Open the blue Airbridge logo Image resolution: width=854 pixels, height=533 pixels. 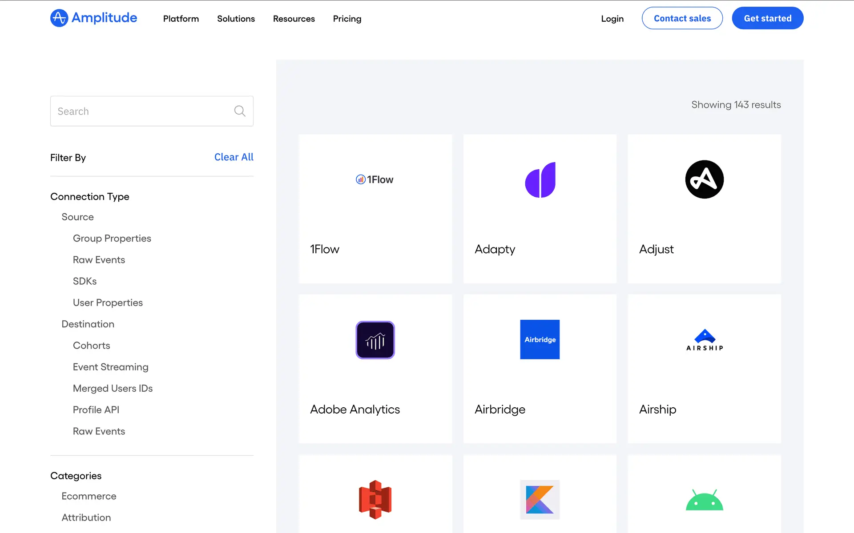coord(540,339)
